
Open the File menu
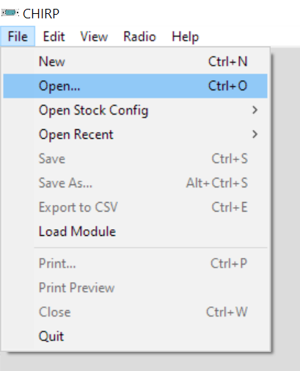click(18, 37)
